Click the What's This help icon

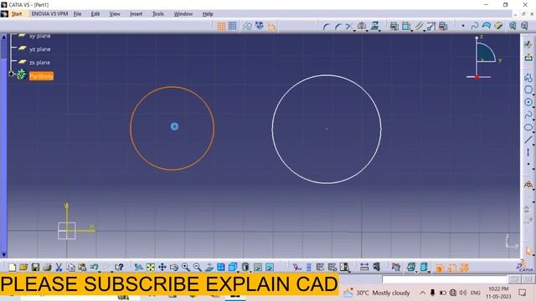point(119,268)
